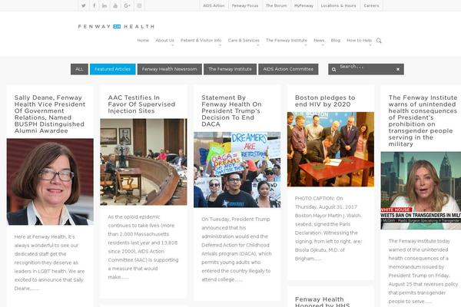Viewport: 461px width, 307px height.
Task: Open the Careers top bar link
Action: 371,5
